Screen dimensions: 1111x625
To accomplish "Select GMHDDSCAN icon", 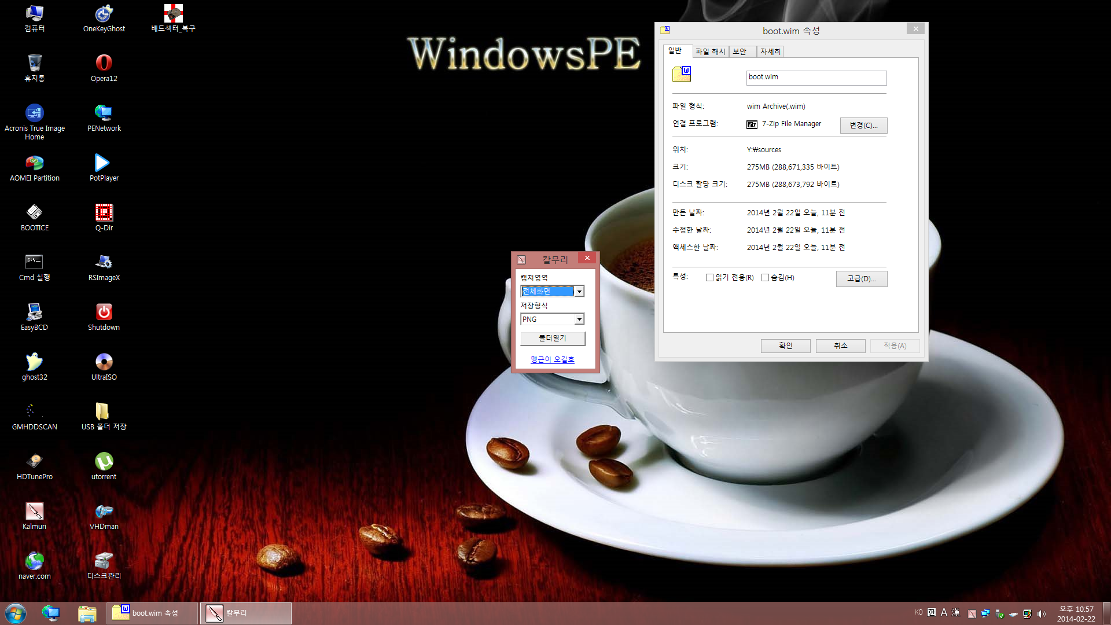I will 35,416.
